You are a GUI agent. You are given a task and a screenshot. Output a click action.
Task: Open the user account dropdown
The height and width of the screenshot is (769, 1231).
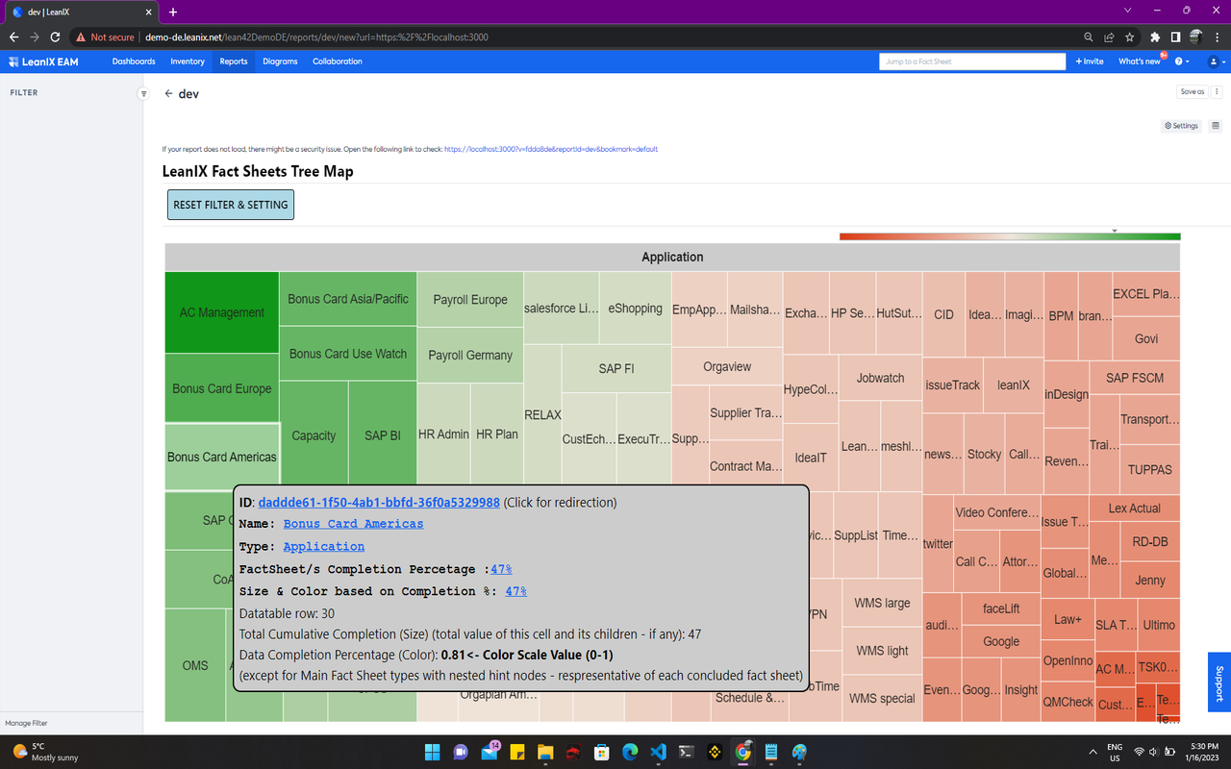(x=1215, y=62)
